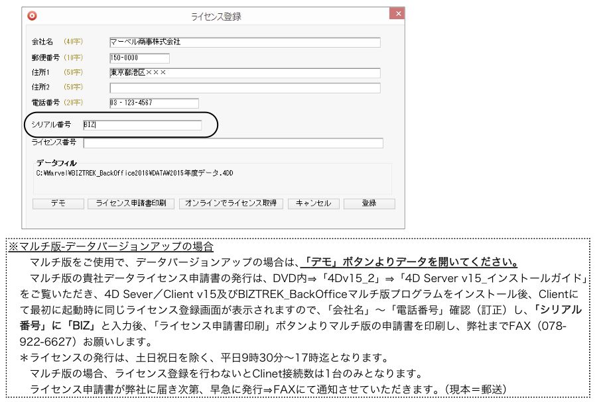Click the 登録 button
597x402 pixels.
pyautogui.click(x=369, y=204)
